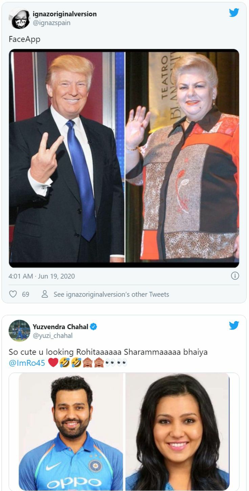249x491 pixels.
Task: Visit the @ignazspain handle
Action: tap(51, 23)
